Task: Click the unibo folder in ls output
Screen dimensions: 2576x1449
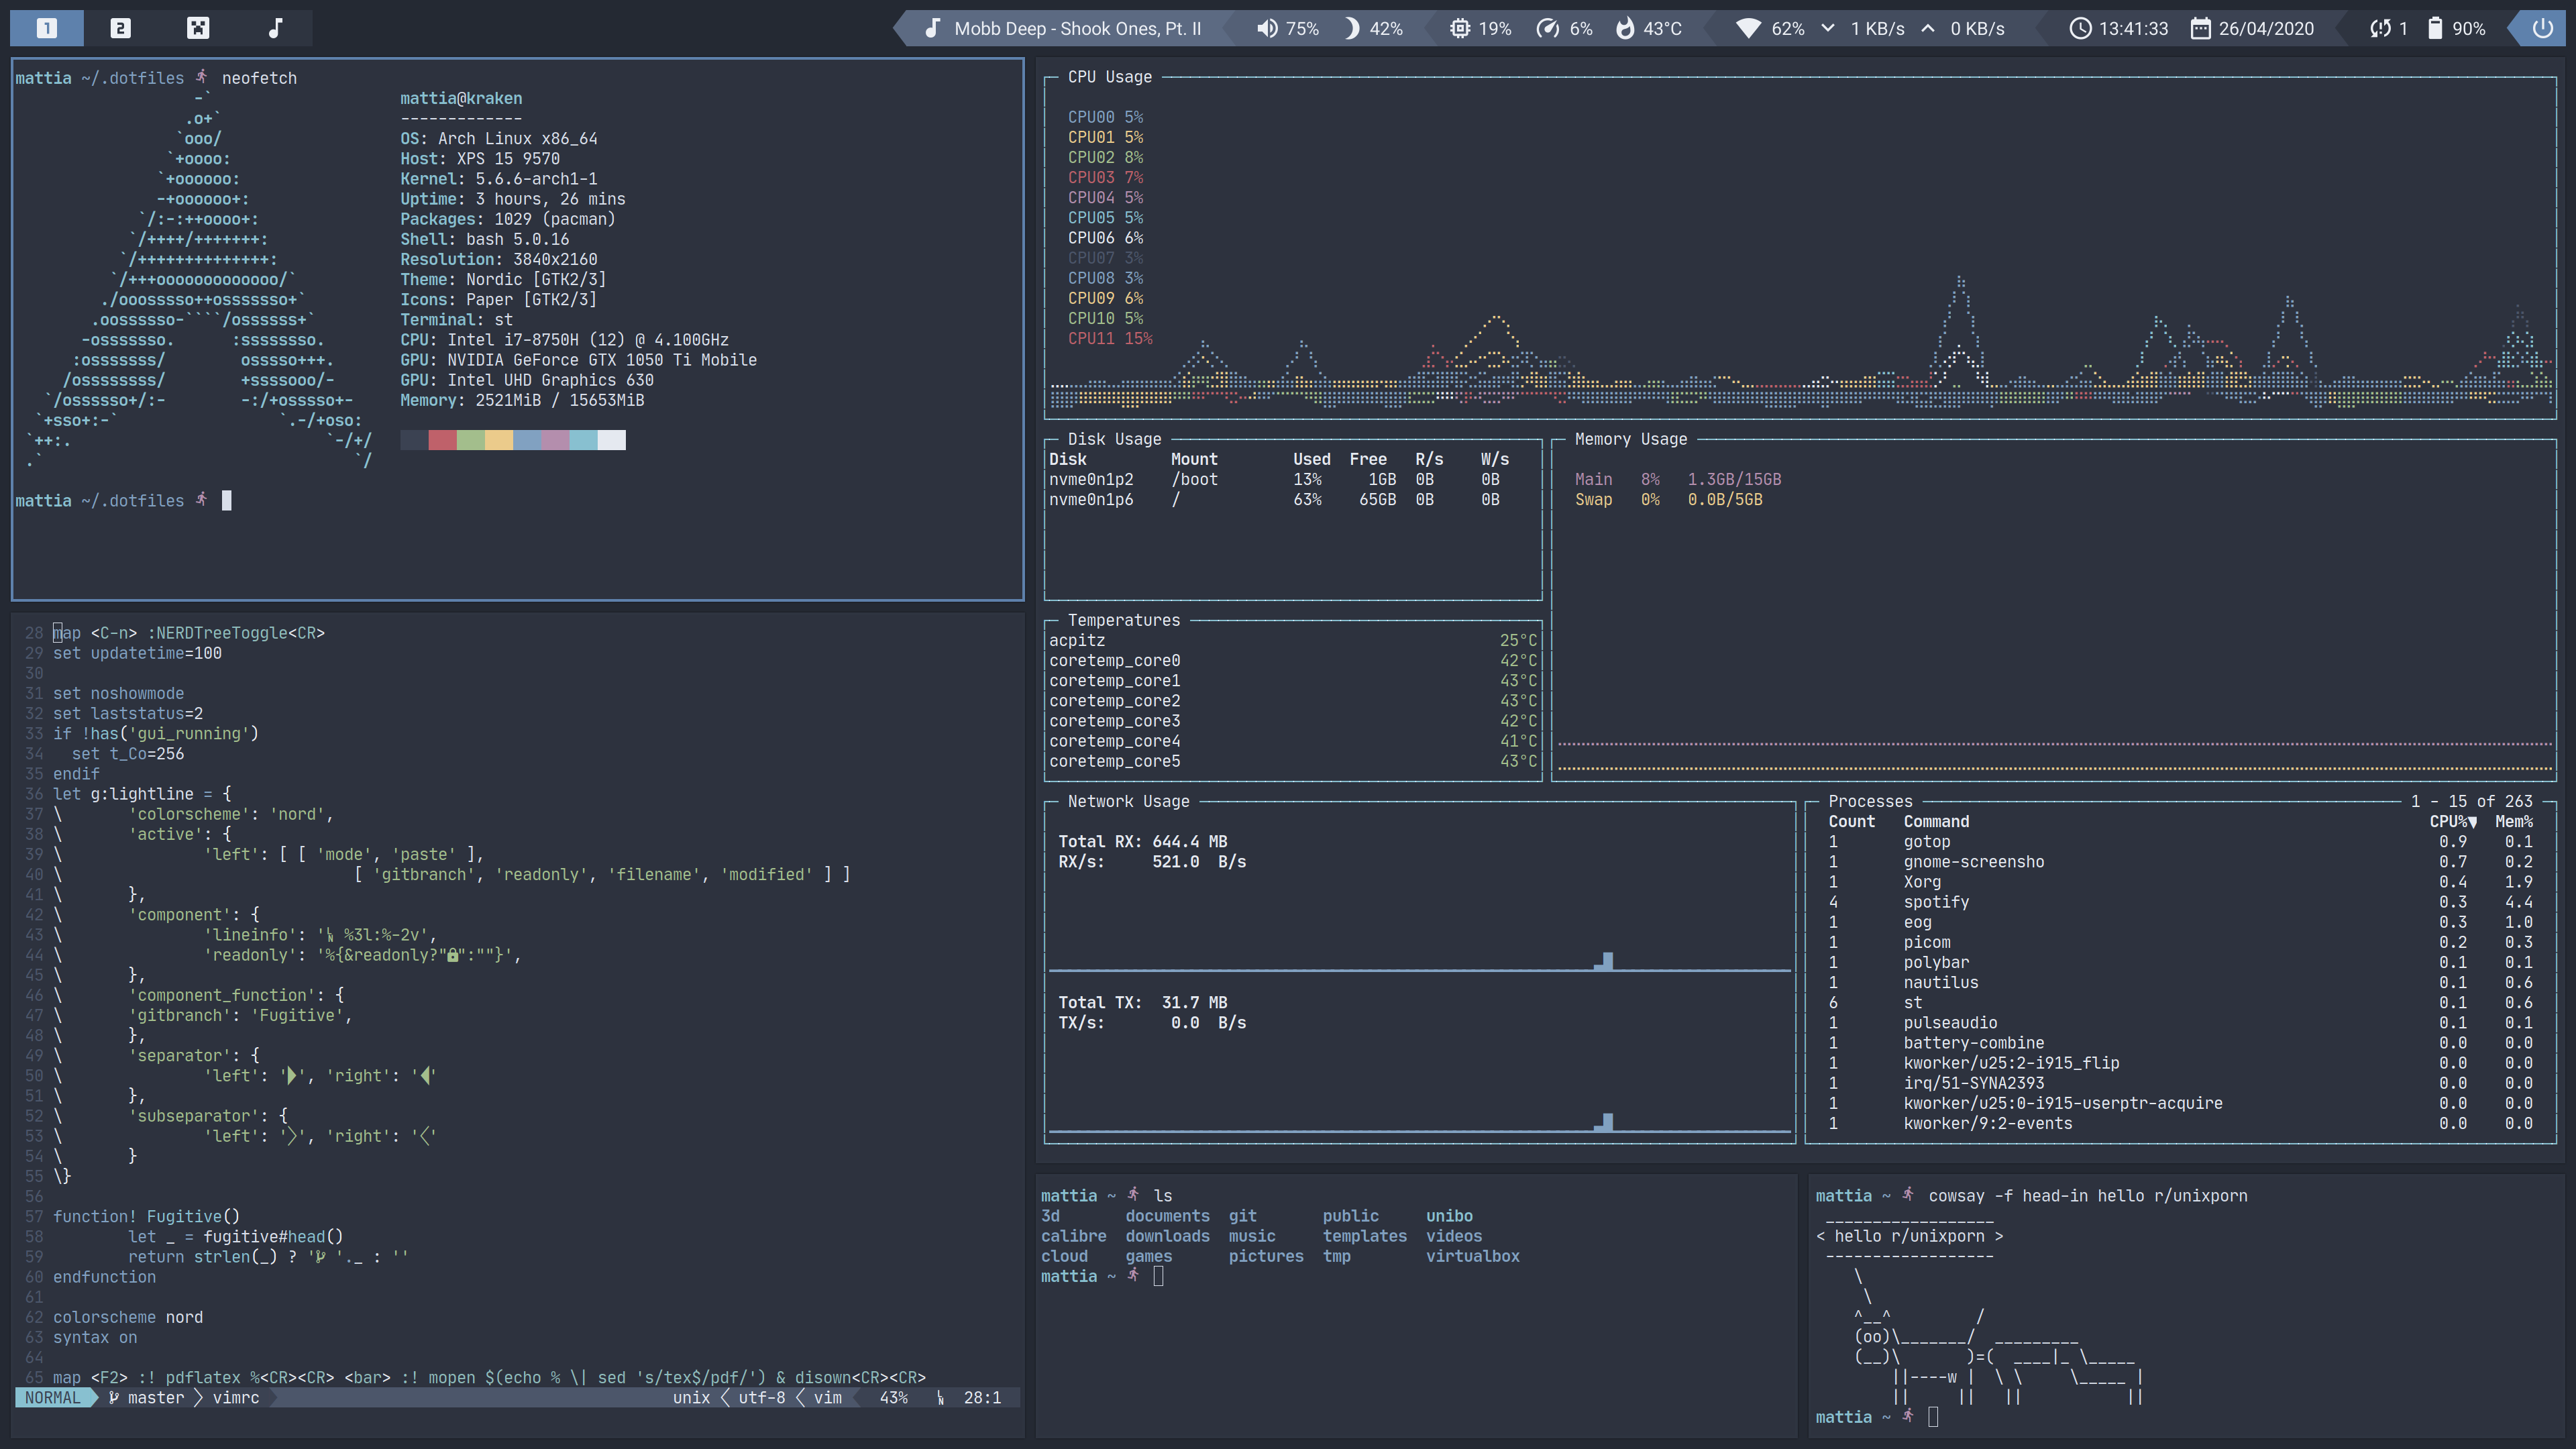Action: [x=1449, y=1216]
